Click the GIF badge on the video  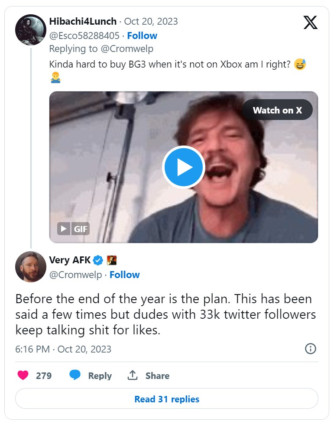pos(74,229)
